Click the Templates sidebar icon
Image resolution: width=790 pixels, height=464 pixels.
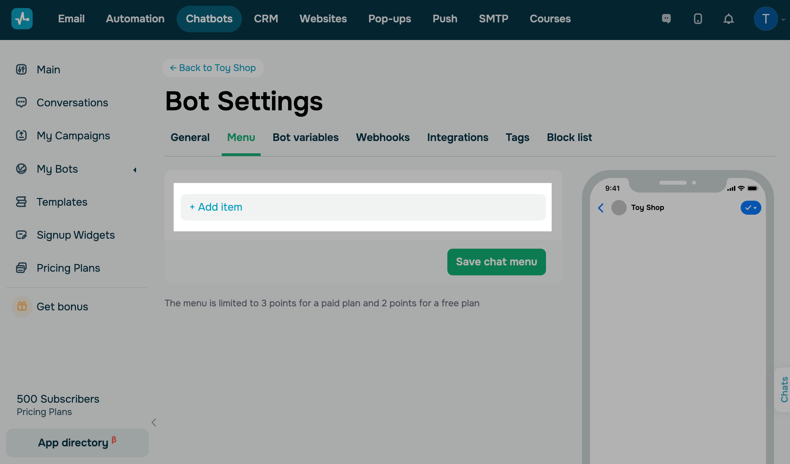point(21,202)
